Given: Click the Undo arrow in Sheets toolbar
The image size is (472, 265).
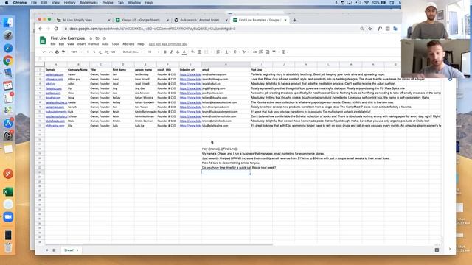Looking at the screenshot, I should pos(44,52).
